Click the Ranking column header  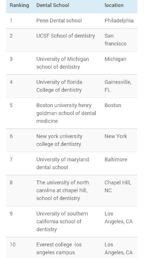pyautogui.click(x=19, y=5)
